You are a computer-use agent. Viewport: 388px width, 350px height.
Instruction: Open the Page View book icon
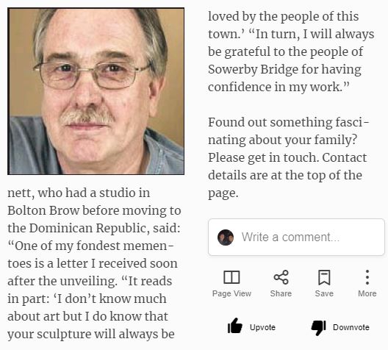point(231,277)
